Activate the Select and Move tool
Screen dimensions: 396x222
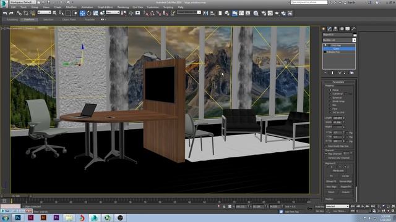pyautogui.click(x=82, y=13)
